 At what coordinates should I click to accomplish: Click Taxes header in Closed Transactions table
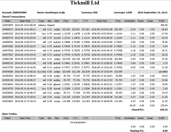pyautogui.click(x=140, y=21)
